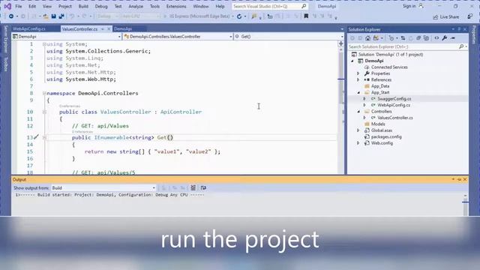Click Properties wrench icon in Solution Explorer toolbar
The image size is (480, 270).
pyautogui.click(x=445, y=38)
